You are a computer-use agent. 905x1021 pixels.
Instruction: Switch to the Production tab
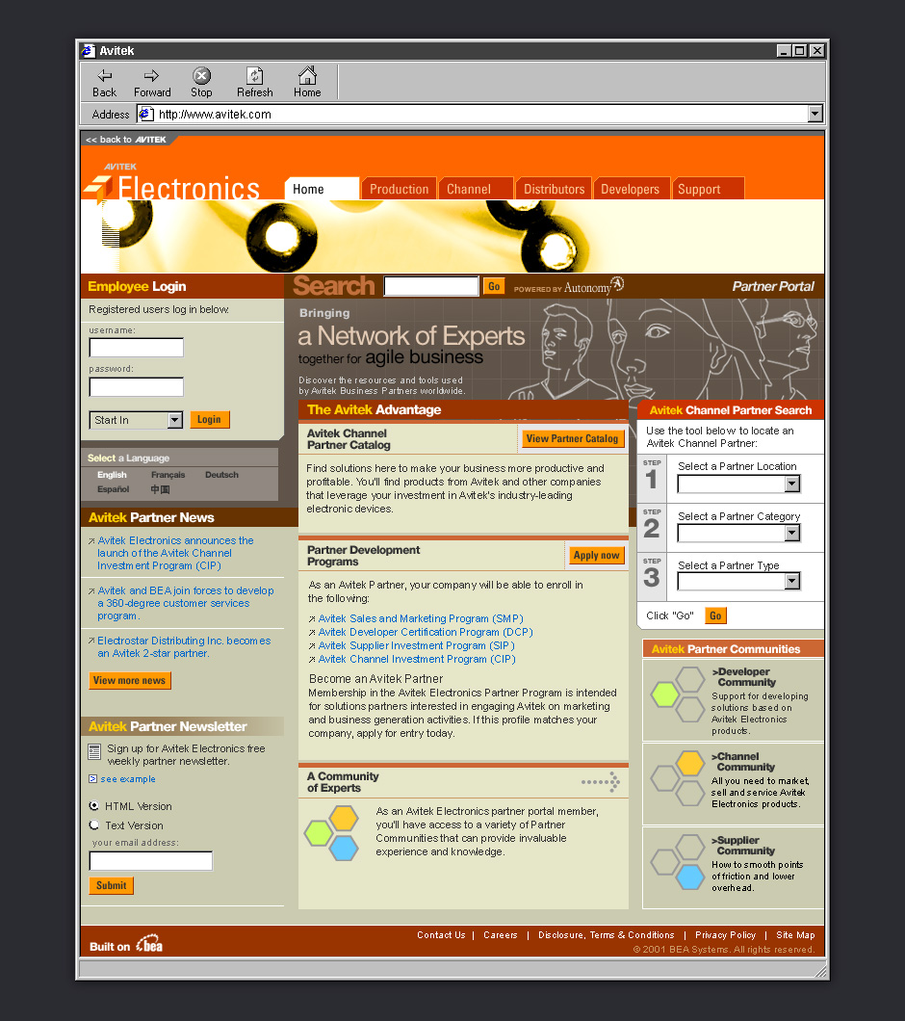click(x=399, y=190)
